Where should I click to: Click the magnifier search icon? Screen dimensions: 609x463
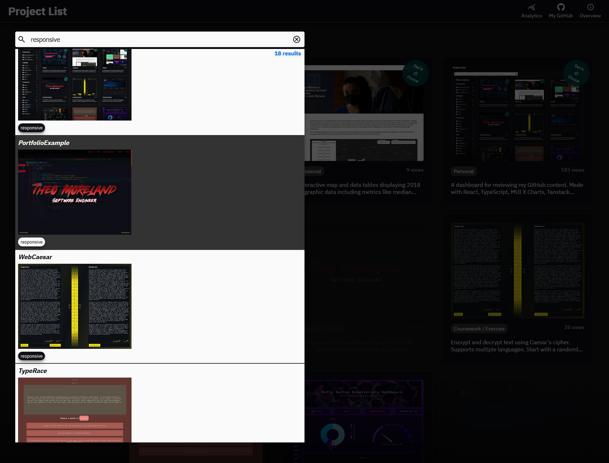click(x=22, y=39)
